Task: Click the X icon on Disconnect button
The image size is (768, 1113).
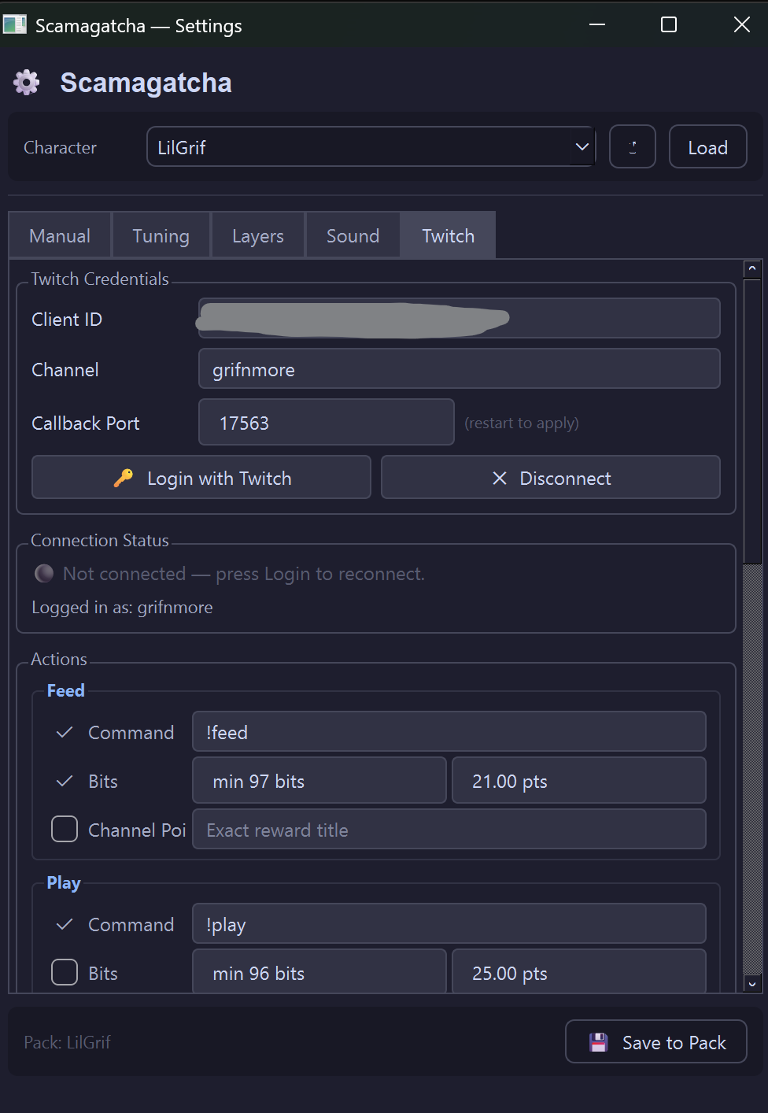Action: tap(499, 478)
